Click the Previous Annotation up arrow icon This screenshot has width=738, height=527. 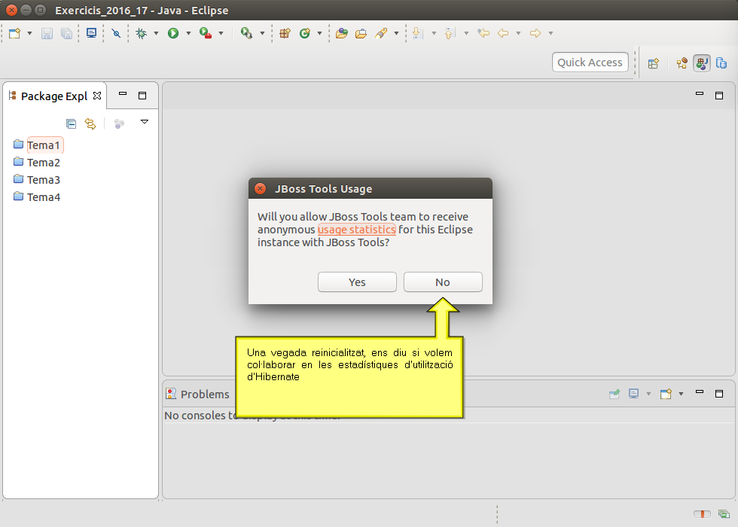pyautogui.click(x=450, y=33)
